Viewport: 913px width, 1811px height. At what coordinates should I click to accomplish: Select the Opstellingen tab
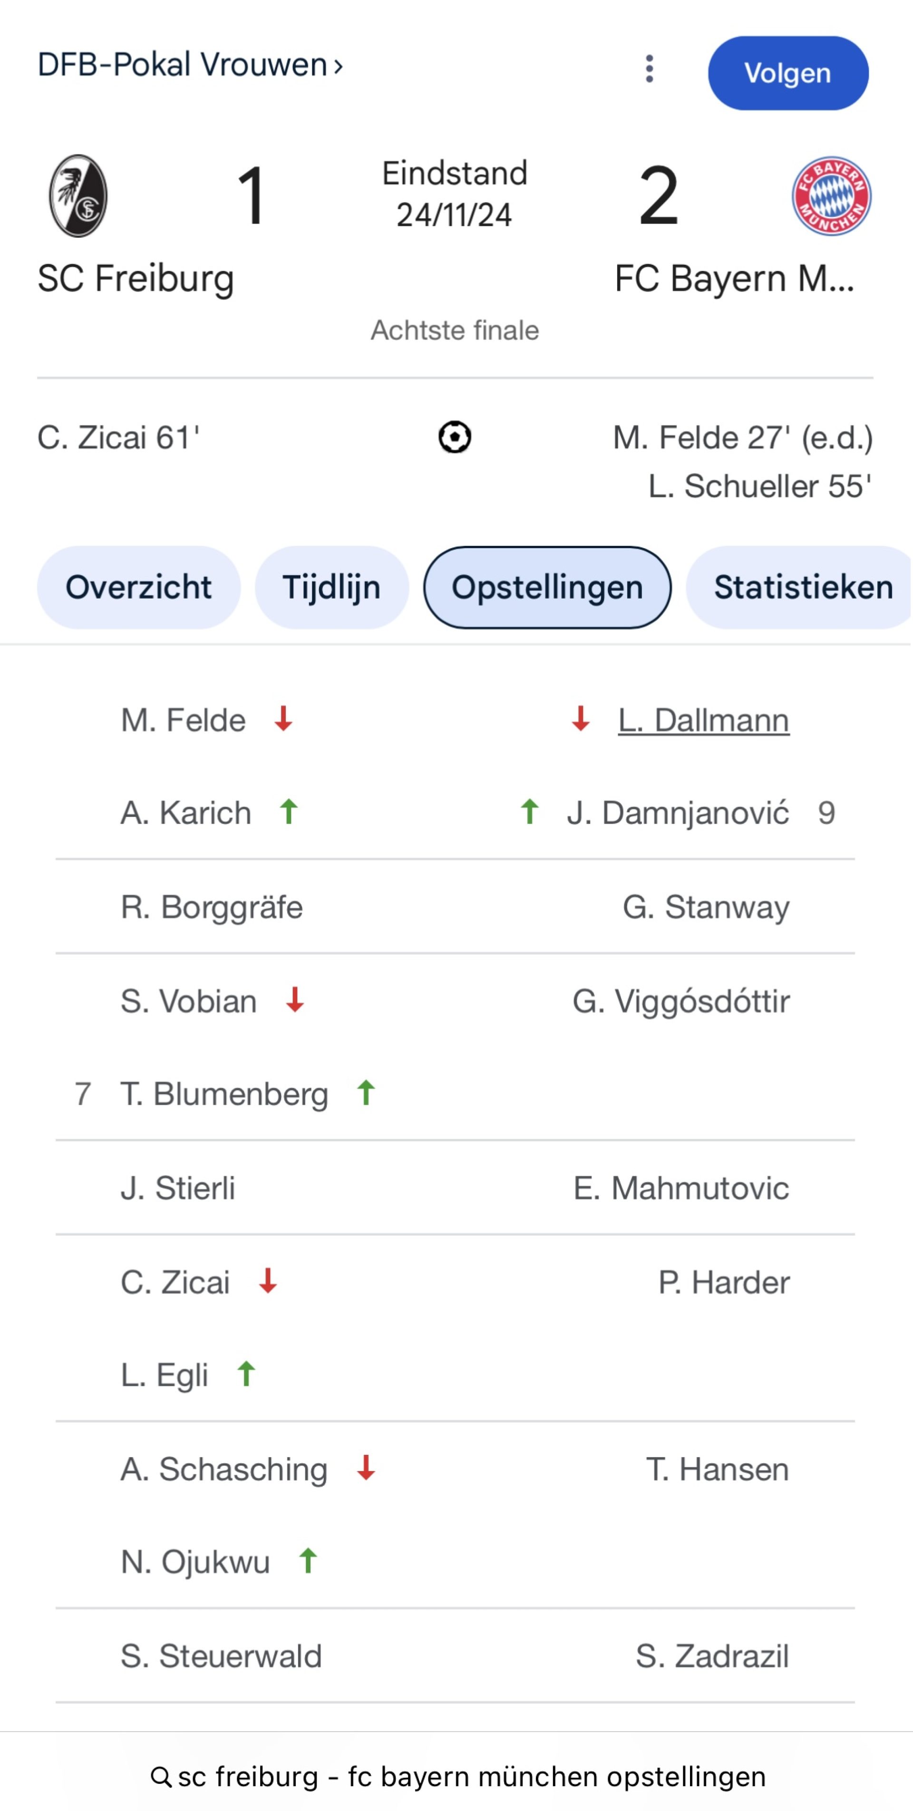click(x=546, y=588)
